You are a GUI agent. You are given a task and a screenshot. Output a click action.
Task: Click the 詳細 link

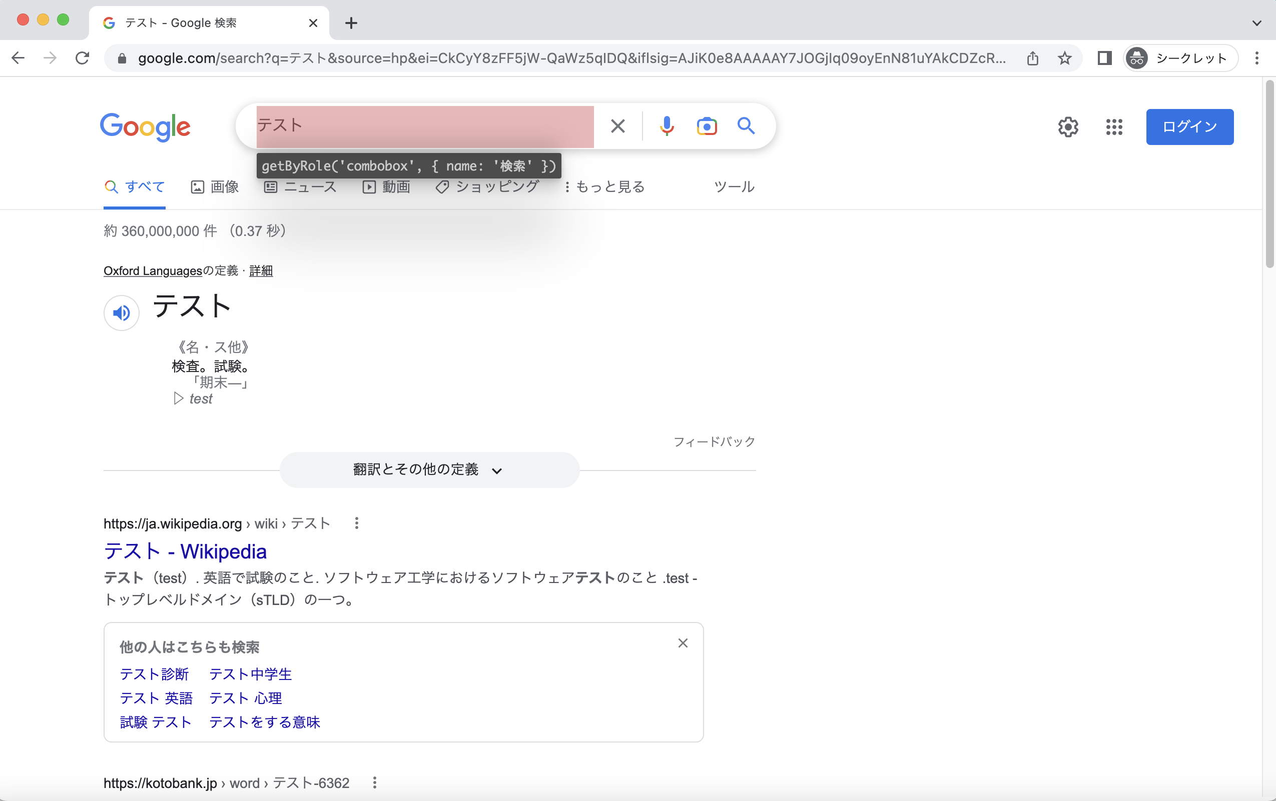[x=261, y=271]
